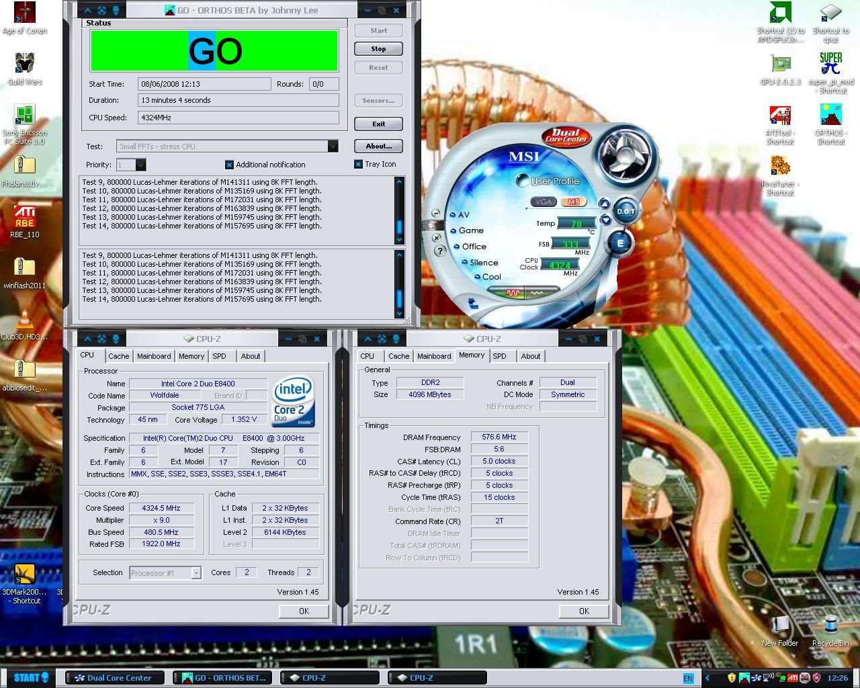Switch to Cache tab in left CPU-Z window

click(119, 356)
